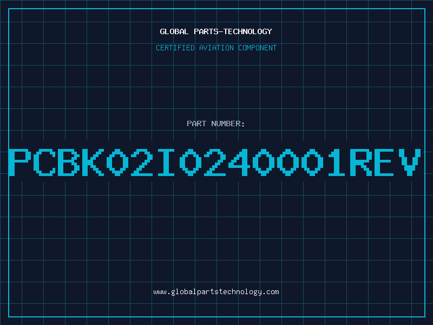The image size is (433, 325).
Task: Open the www.globalpartstechnology.com link
Action: [216, 292]
